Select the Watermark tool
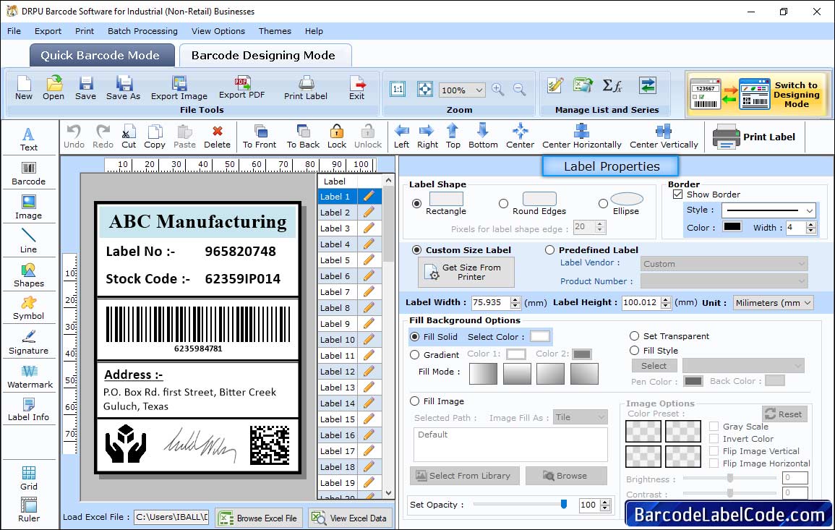835x530 pixels. [x=30, y=377]
